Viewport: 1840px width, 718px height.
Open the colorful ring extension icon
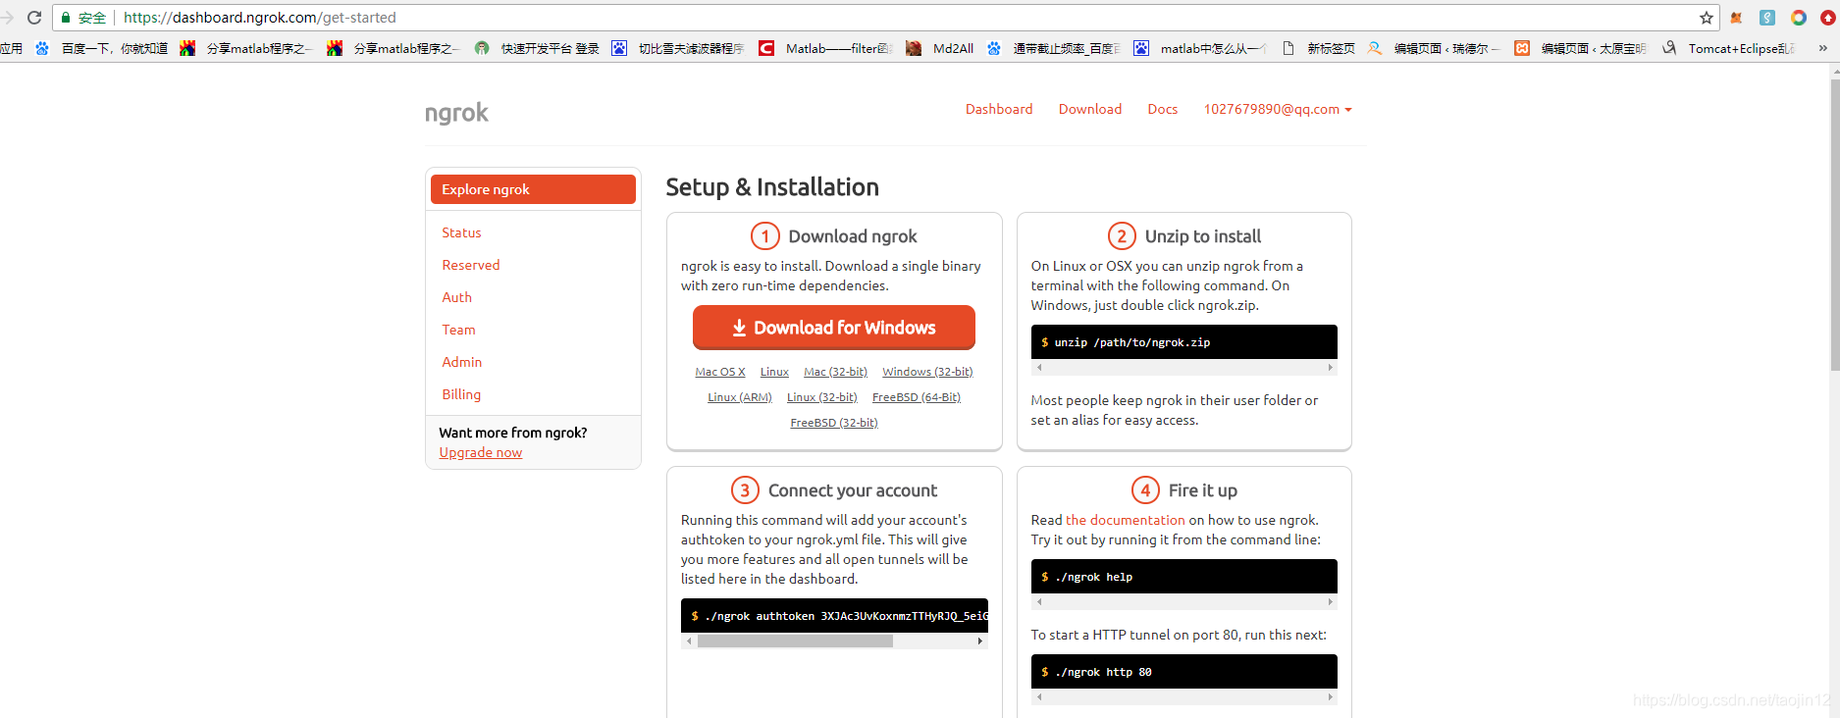click(1799, 18)
